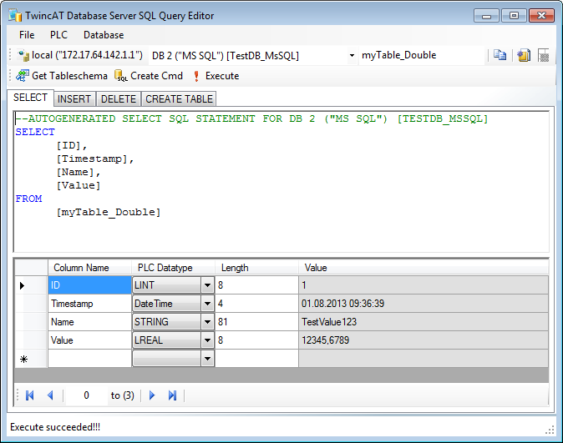This screenshot has height=443, width=563.
Task: Open the empty datatype dropdown in new row
Action: pos(207,359)
